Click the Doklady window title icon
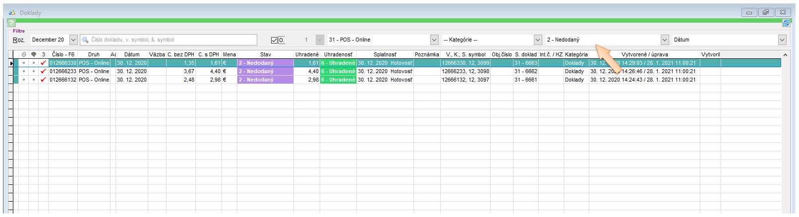799x217 pixels. (x=12, y=12)
